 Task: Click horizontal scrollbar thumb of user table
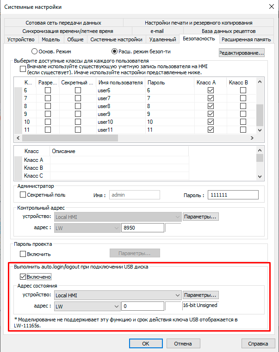pos(70,138)
